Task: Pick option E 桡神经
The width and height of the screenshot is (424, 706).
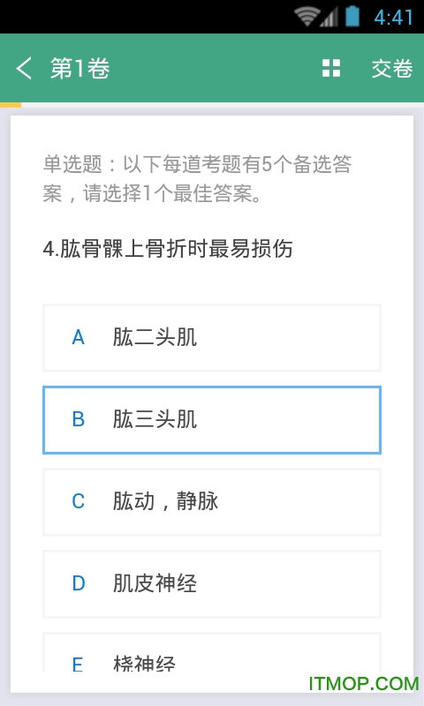Action: pos(212,652)
